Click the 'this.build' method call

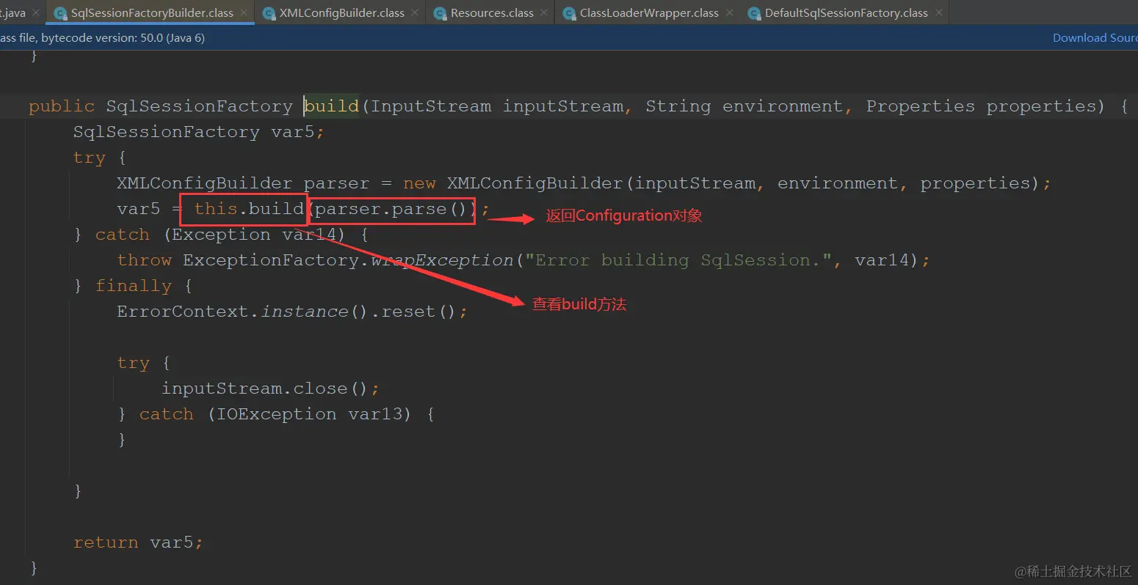coord(249,209)
